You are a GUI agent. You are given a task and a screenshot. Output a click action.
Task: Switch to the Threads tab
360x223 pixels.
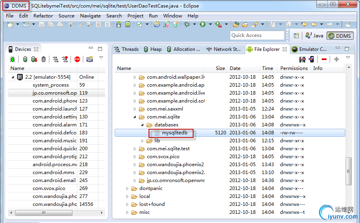(x=127, y=49)
